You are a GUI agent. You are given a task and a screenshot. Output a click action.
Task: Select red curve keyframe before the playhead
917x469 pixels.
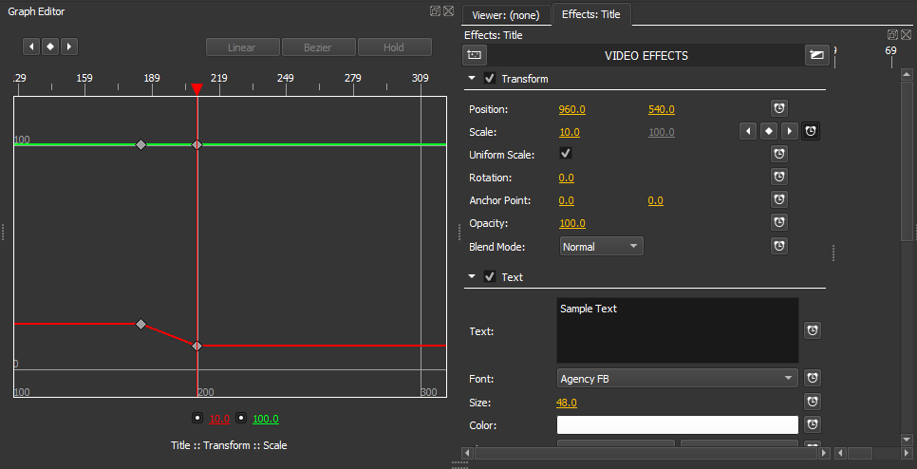pos(140,324)
